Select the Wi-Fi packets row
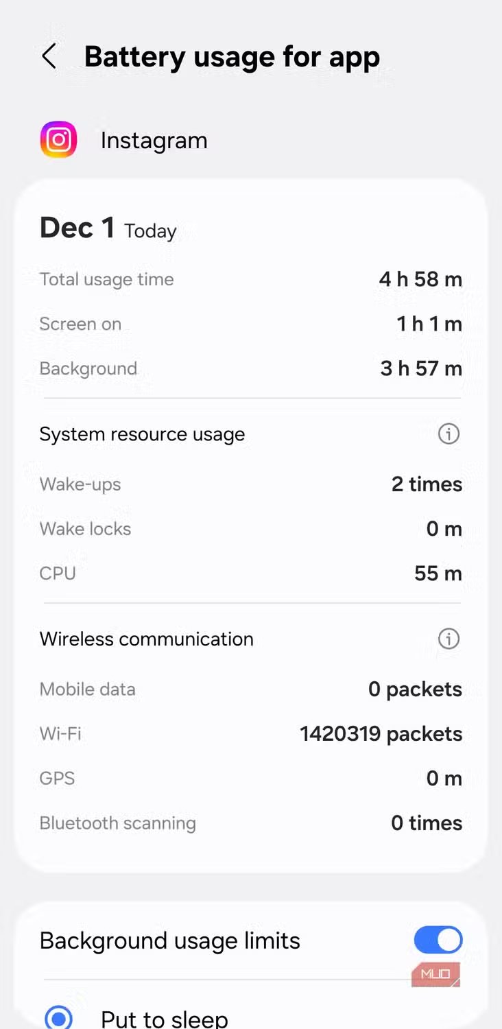This screenshot has width=502, height=1029. 250,734
